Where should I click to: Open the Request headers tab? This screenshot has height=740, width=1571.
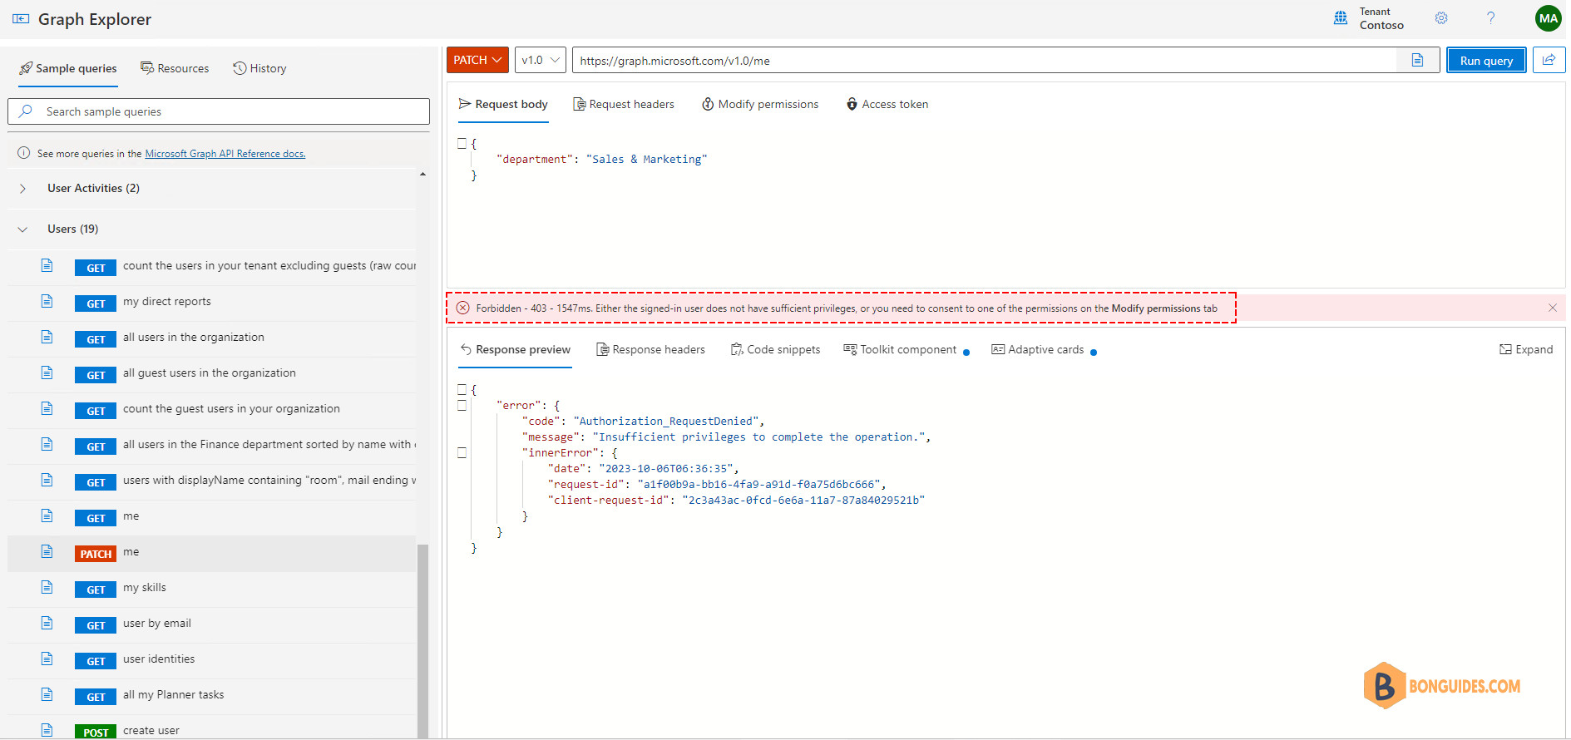click(624, 104)
